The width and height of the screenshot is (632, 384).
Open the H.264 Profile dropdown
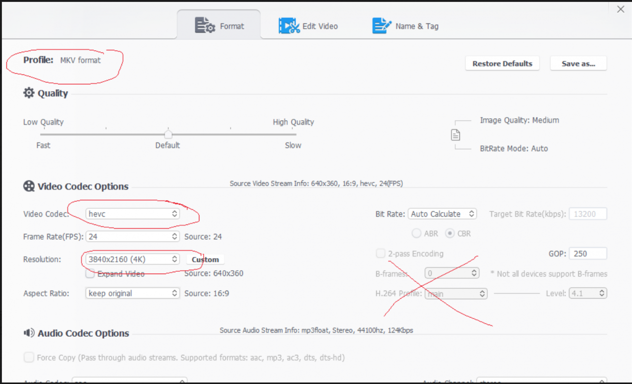coord(455,293)
